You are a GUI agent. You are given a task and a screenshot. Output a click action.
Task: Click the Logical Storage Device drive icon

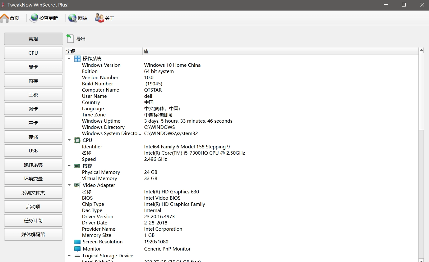point(77,256)
